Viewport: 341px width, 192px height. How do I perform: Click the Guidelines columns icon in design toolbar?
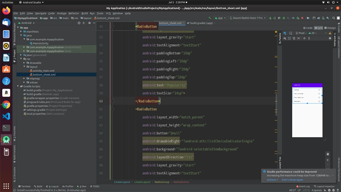[x=289, y=38]
